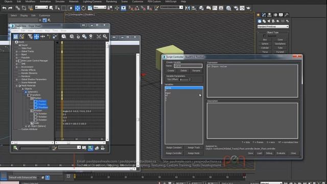
Task: Click the Create variable button
Action: pos(171,71)
